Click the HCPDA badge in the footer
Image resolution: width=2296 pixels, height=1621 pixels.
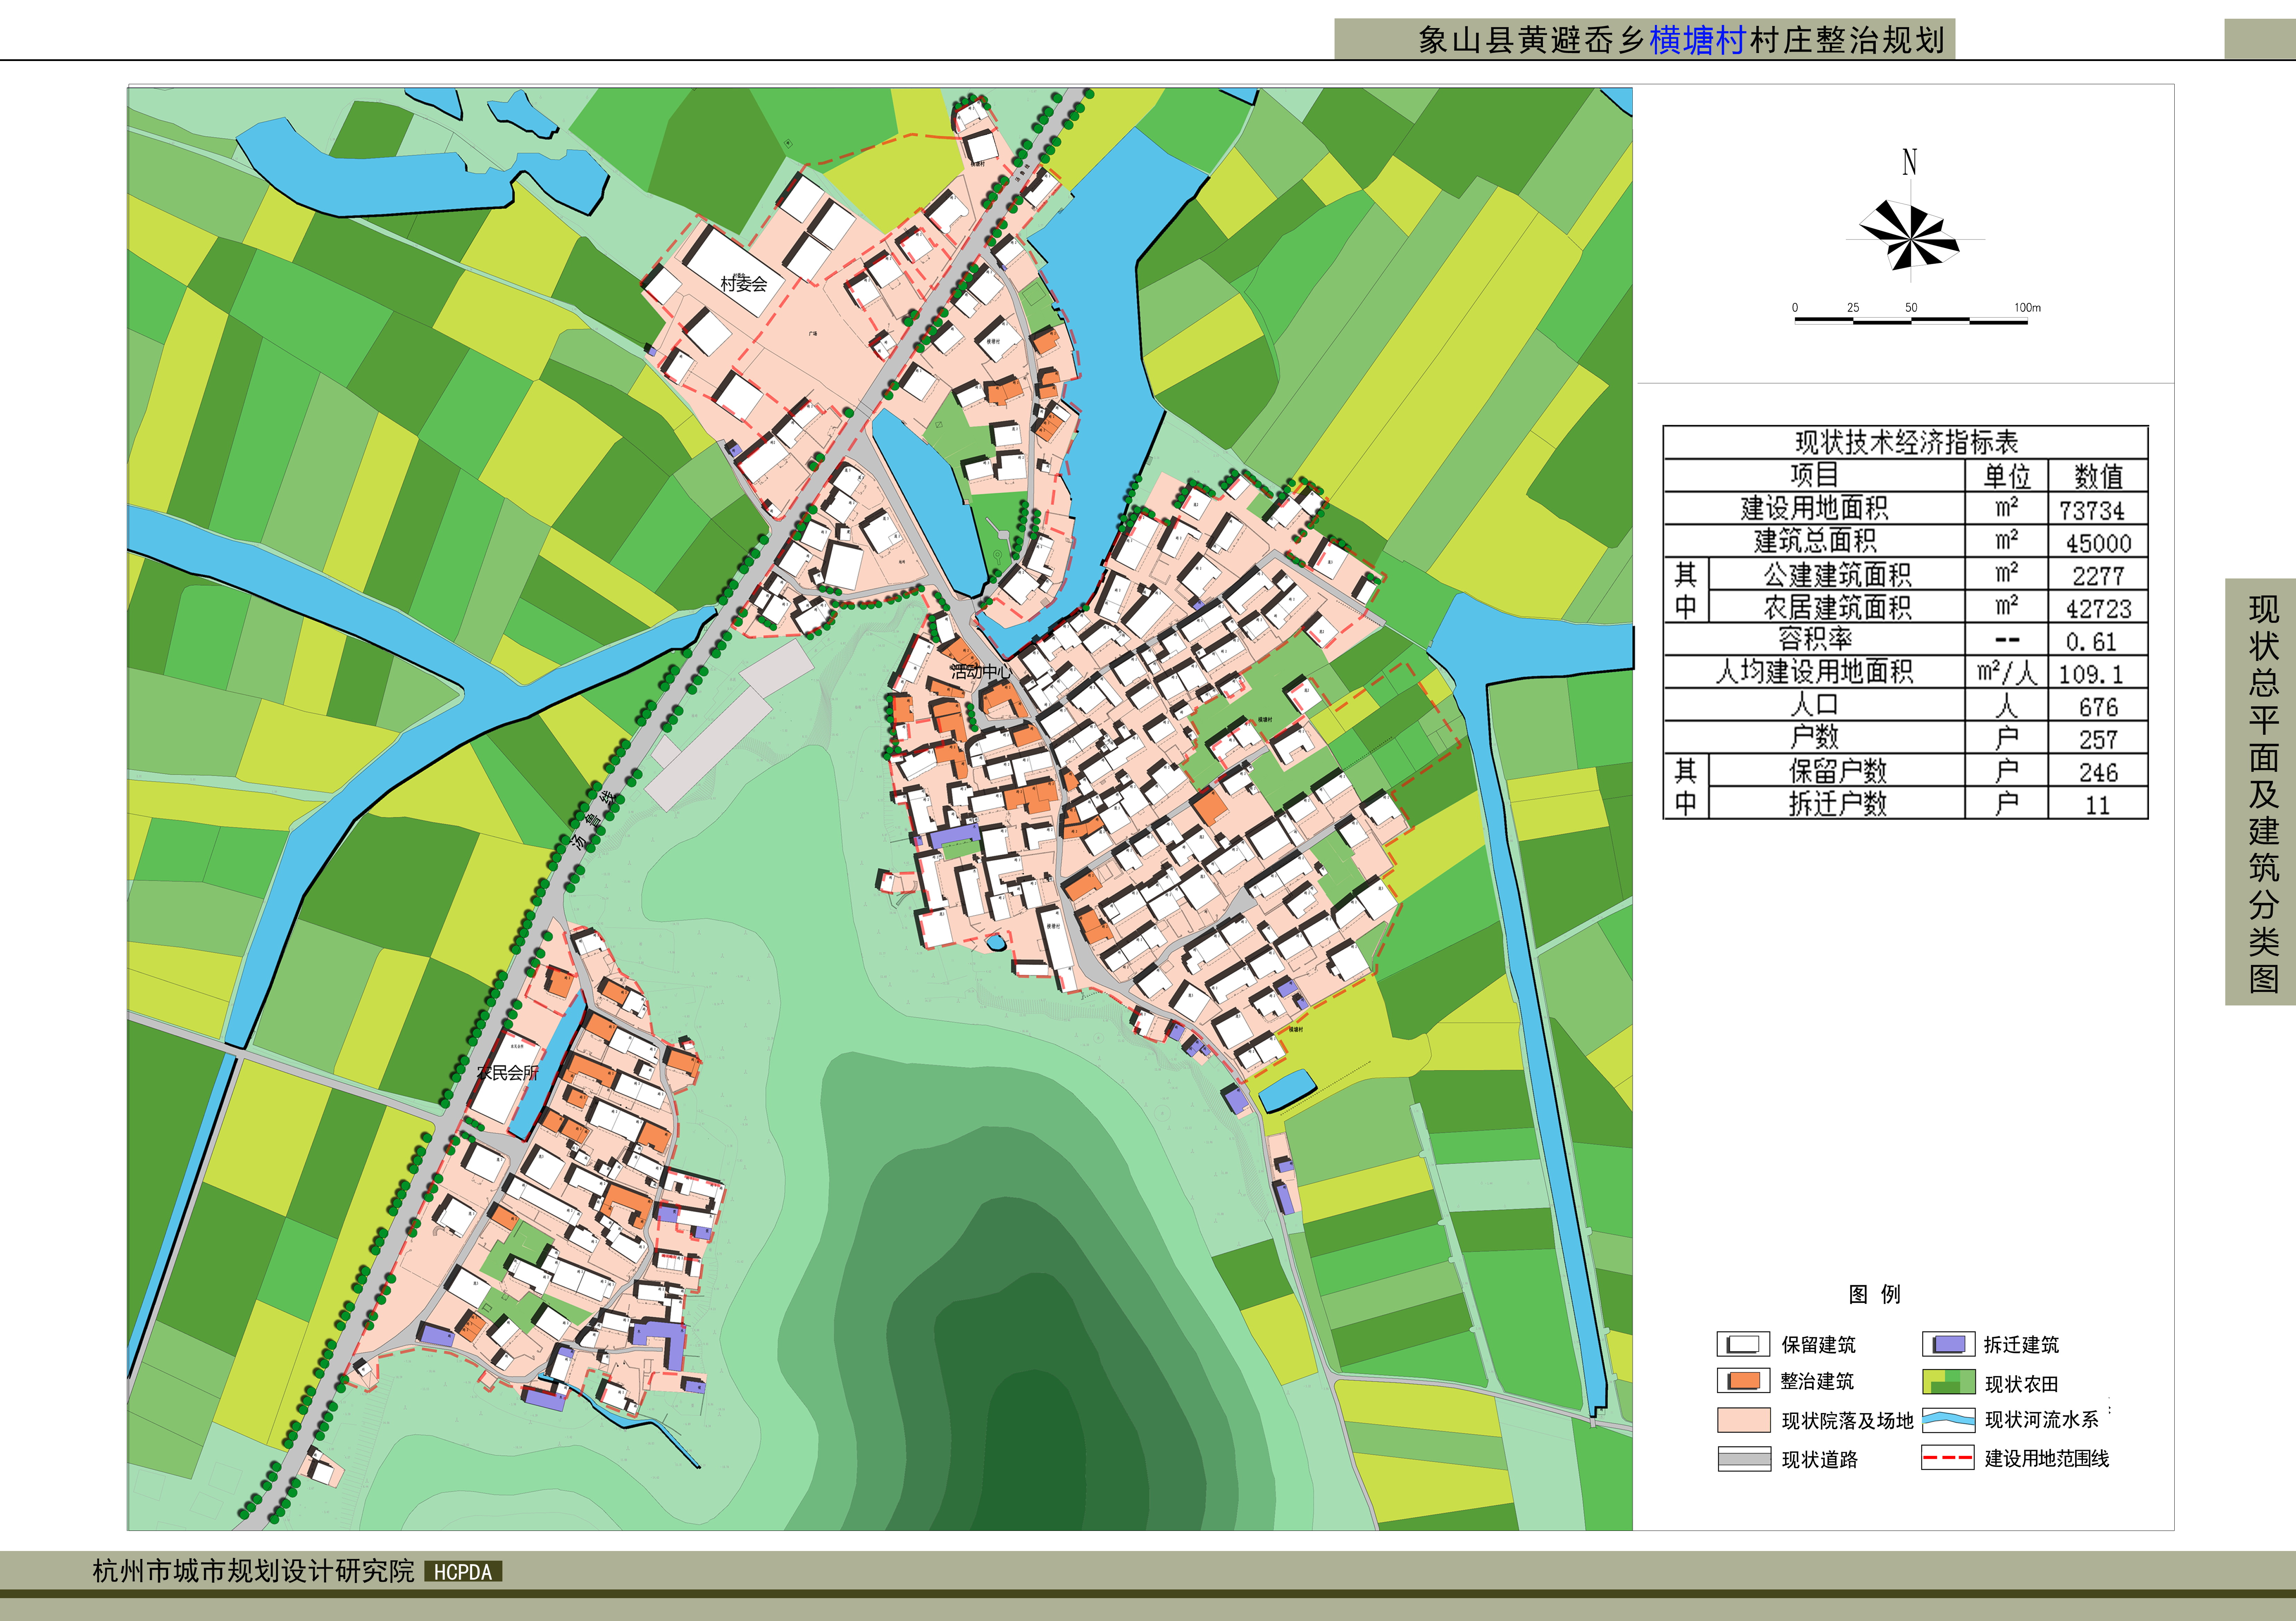[x=463, y=1572]
